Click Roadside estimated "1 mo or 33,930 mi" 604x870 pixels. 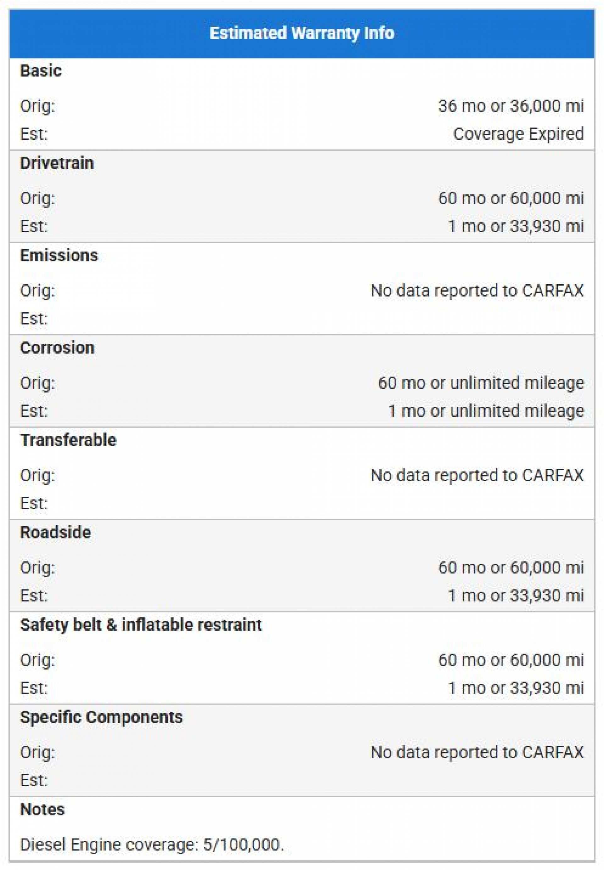[x=515, y=596]
